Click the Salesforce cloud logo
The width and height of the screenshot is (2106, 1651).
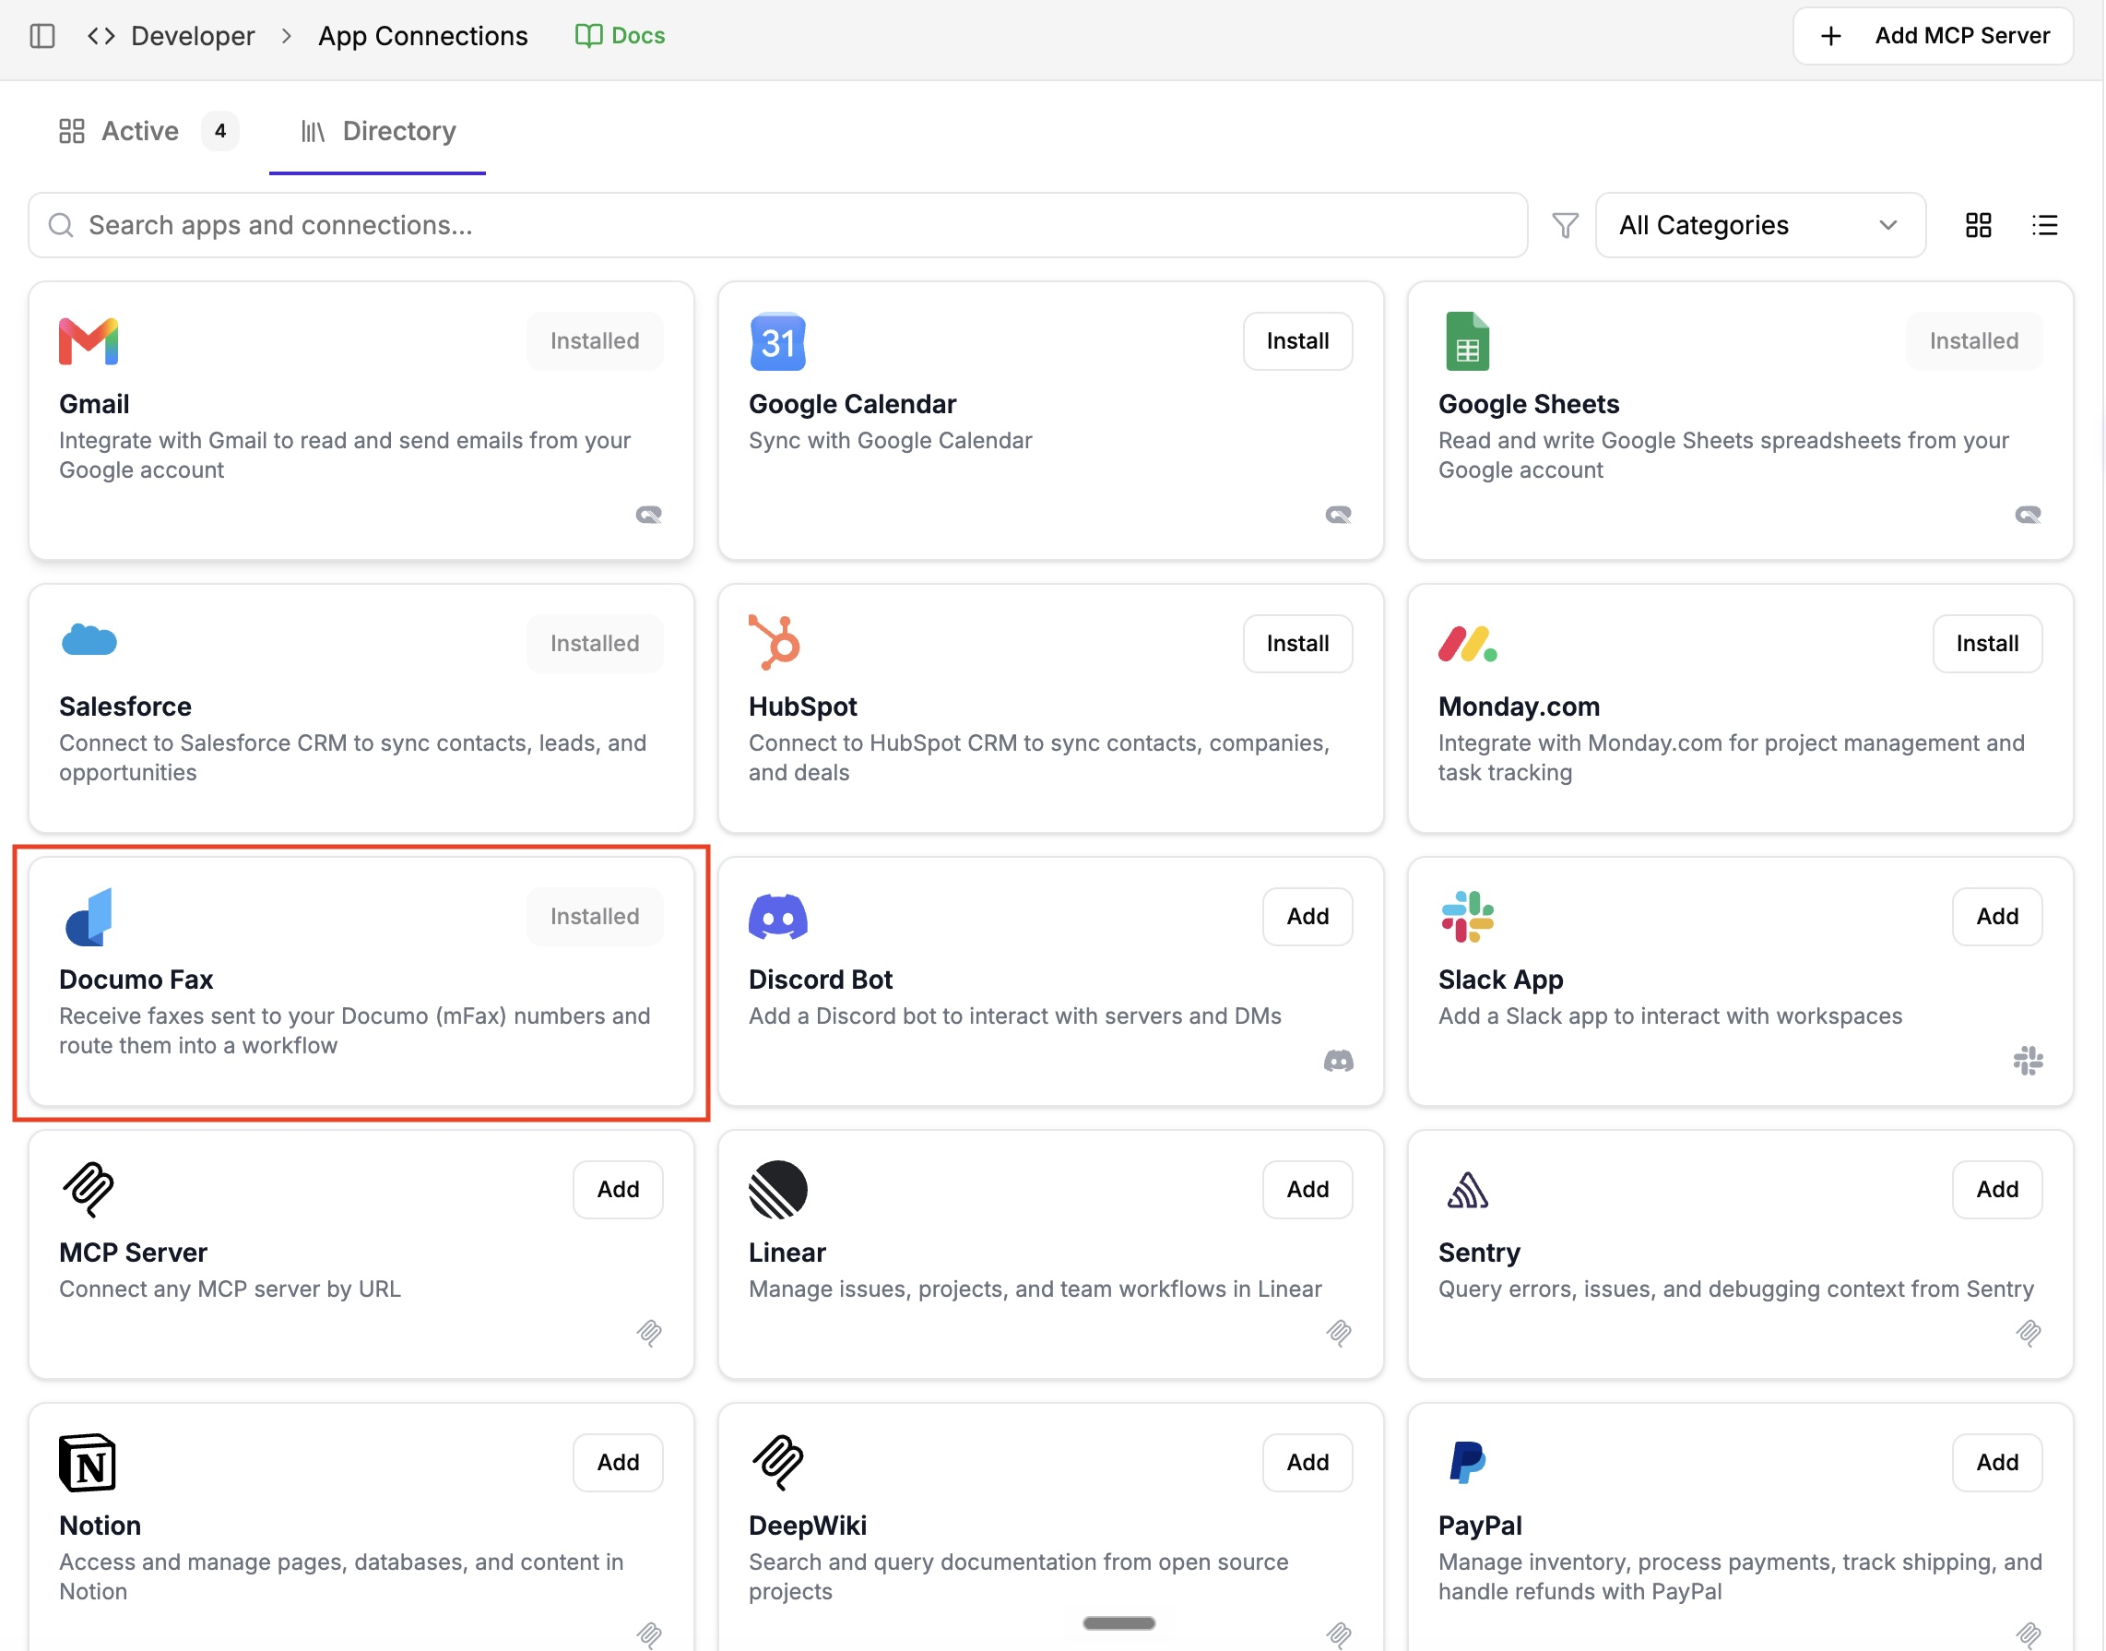[x=89, y=640]
